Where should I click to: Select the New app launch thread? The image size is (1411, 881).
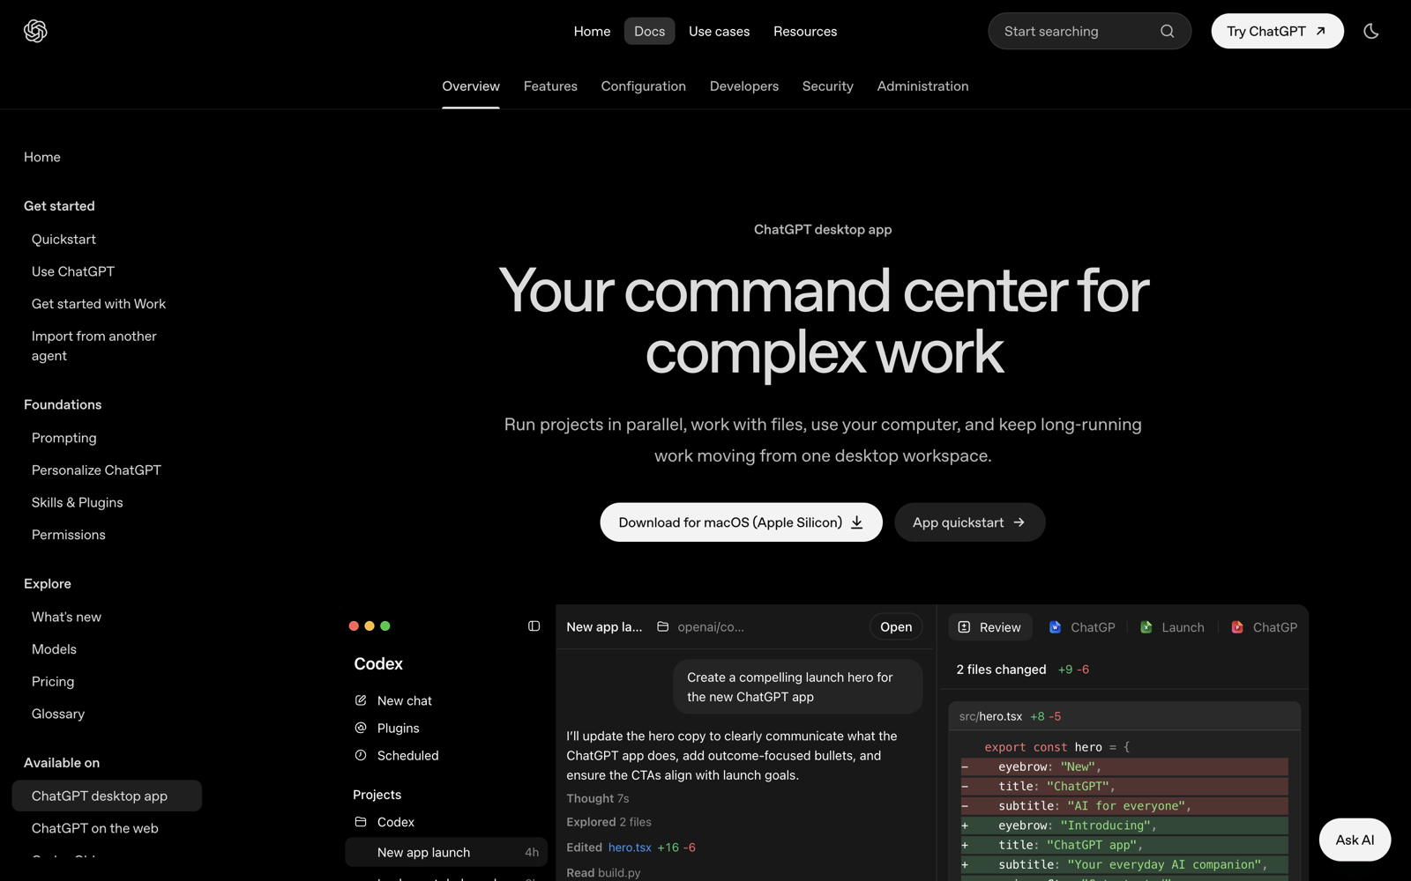click(x=446, y=852)
